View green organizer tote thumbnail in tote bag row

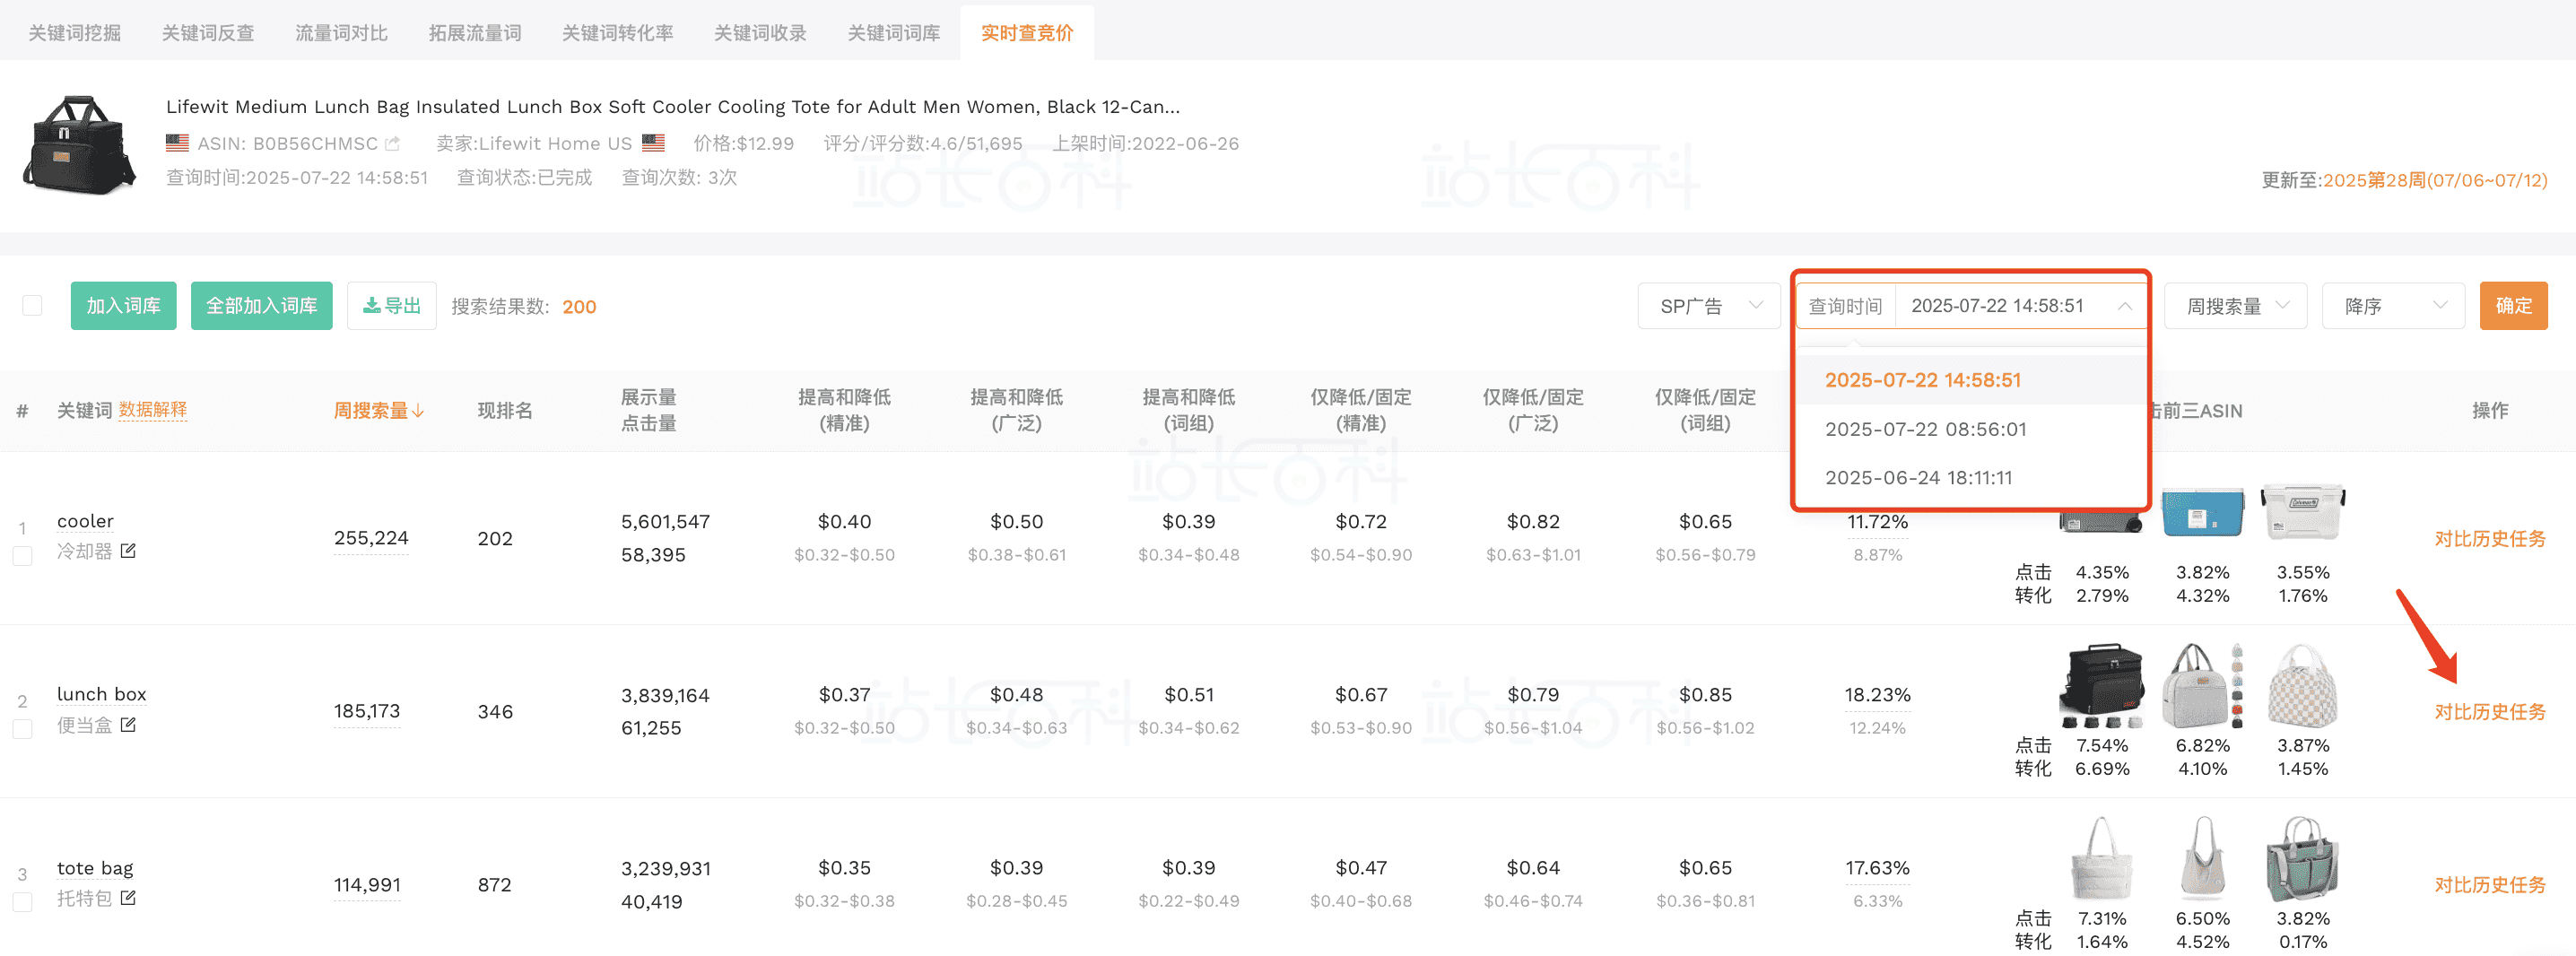click(2302, 858)
